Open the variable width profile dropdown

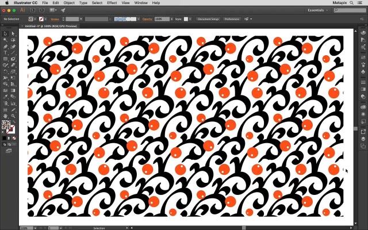pos(110,19)
